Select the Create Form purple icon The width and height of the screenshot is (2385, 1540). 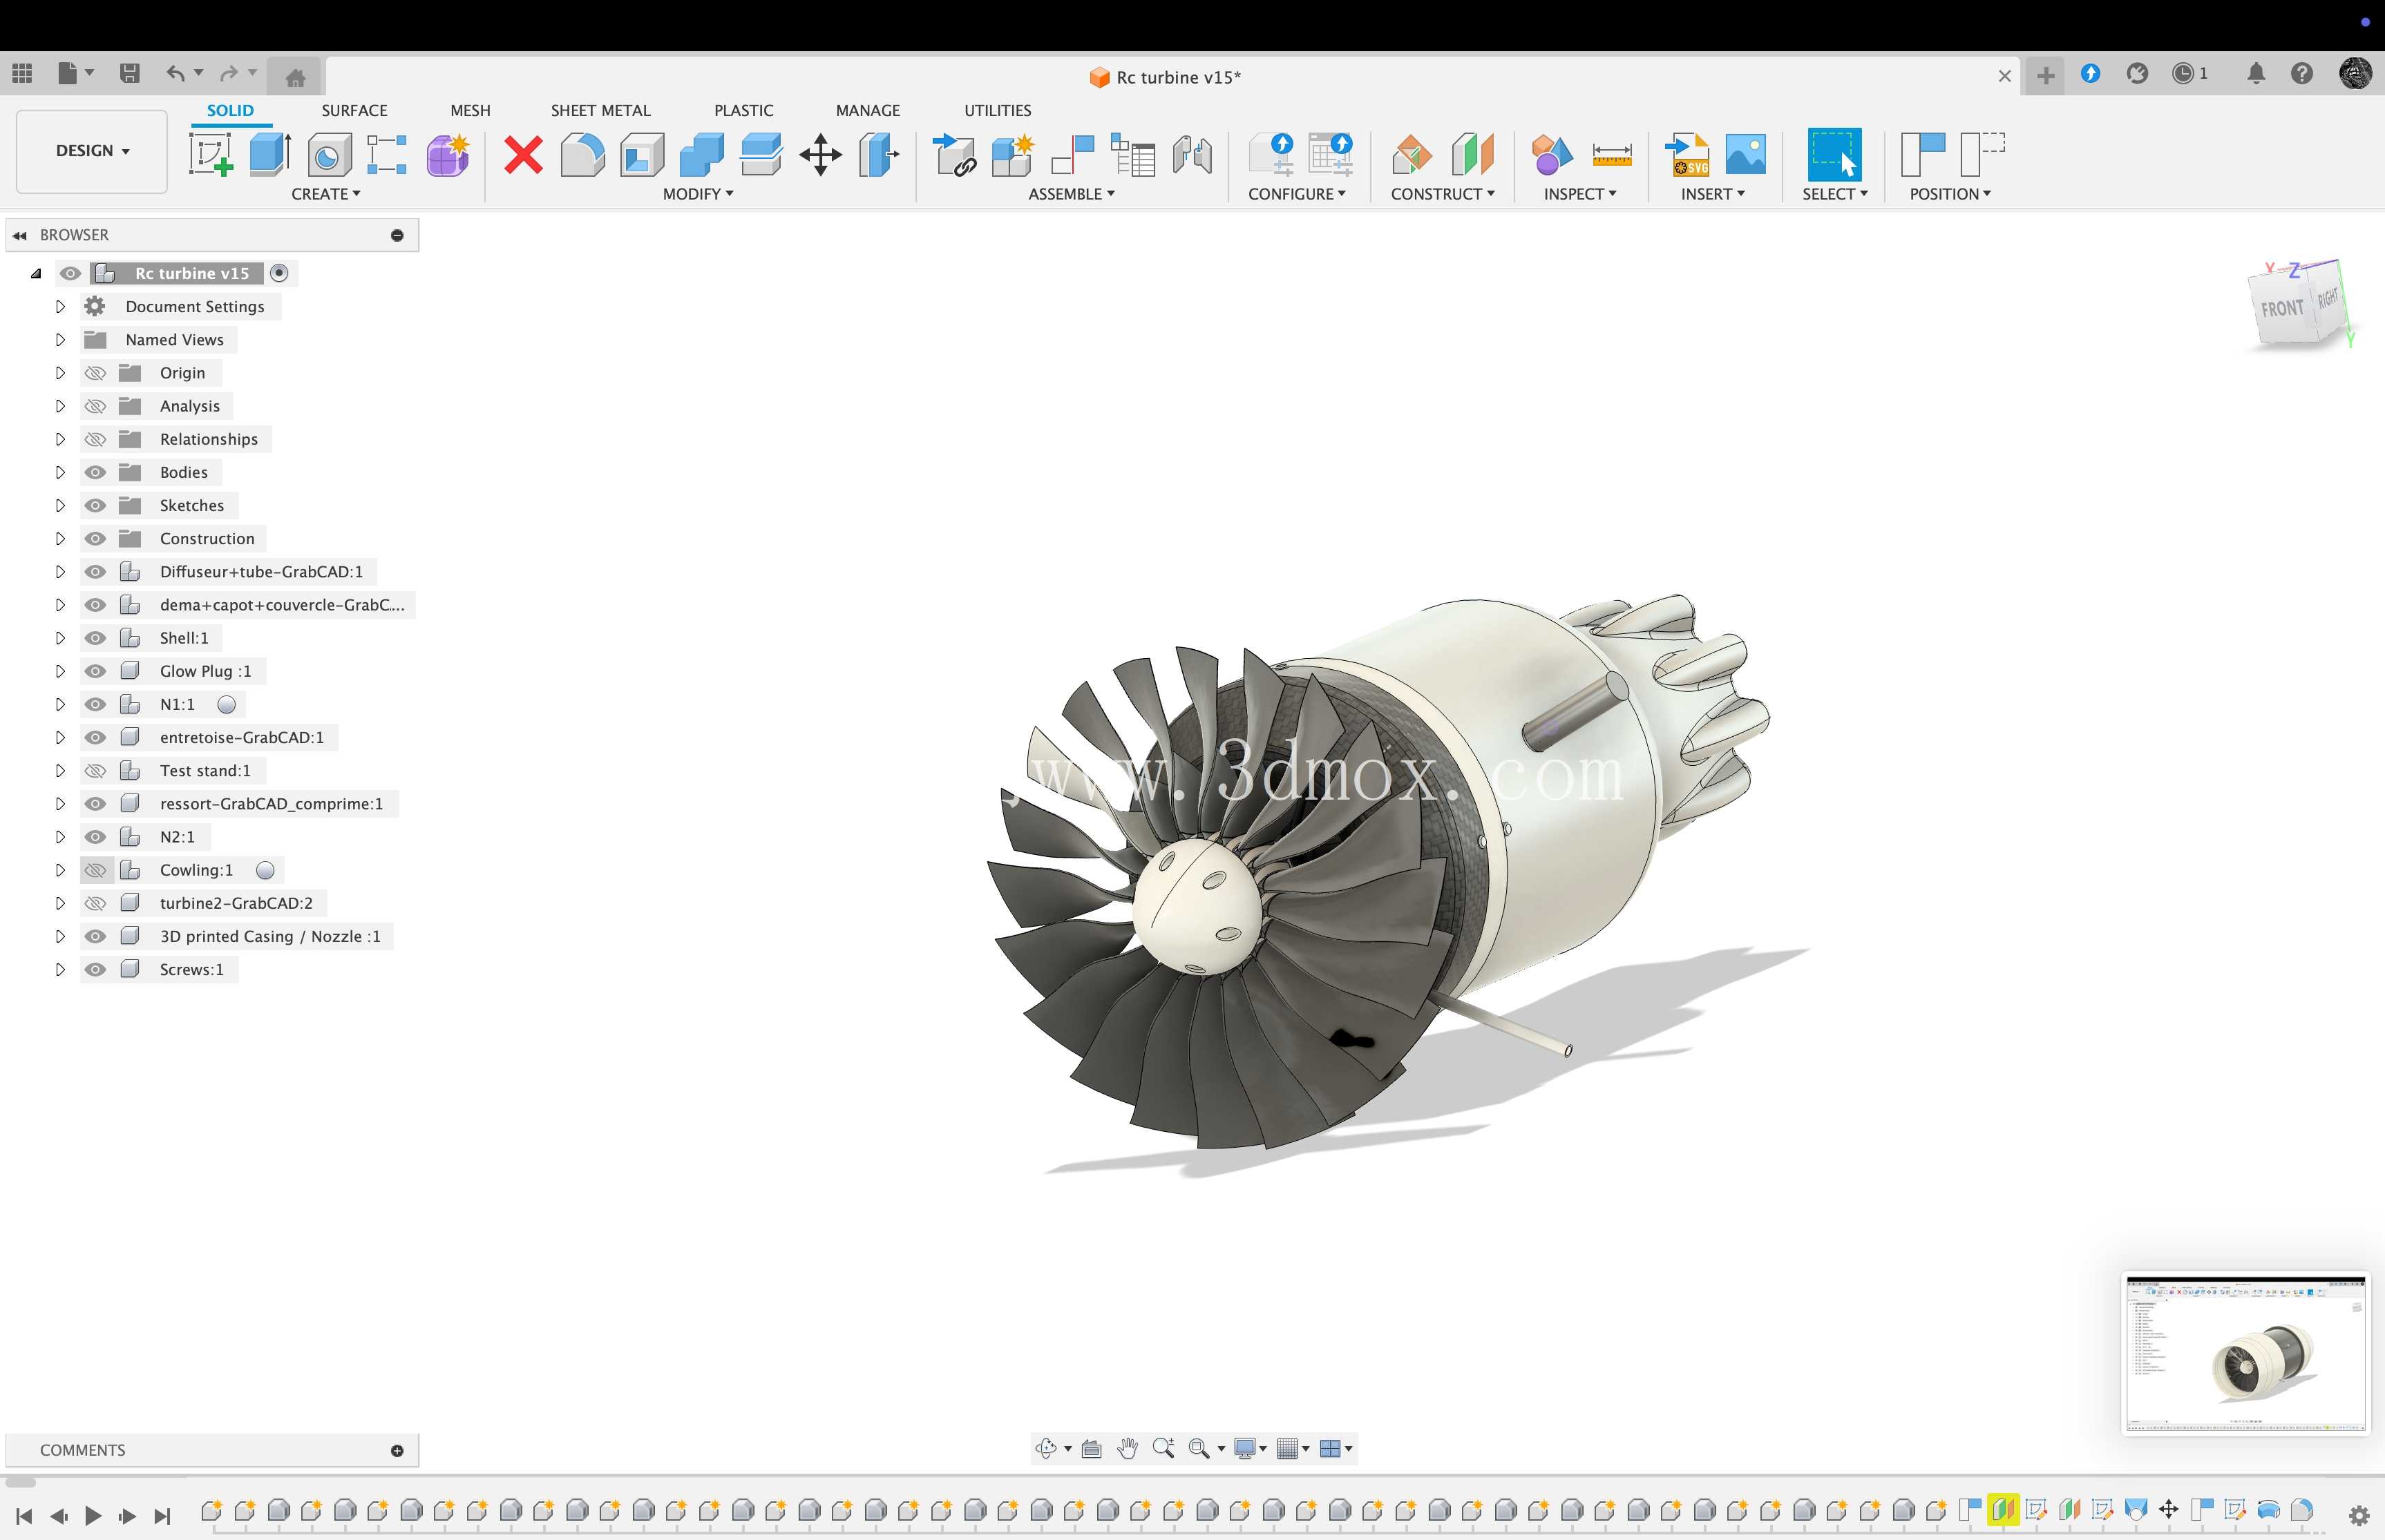point(448,155)
